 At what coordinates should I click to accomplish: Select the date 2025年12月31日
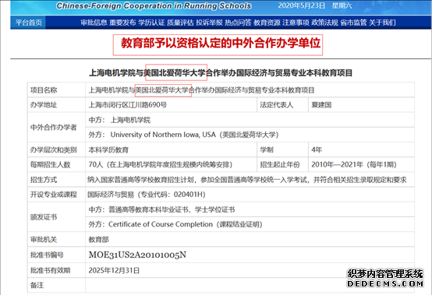[x=114, y=270]
